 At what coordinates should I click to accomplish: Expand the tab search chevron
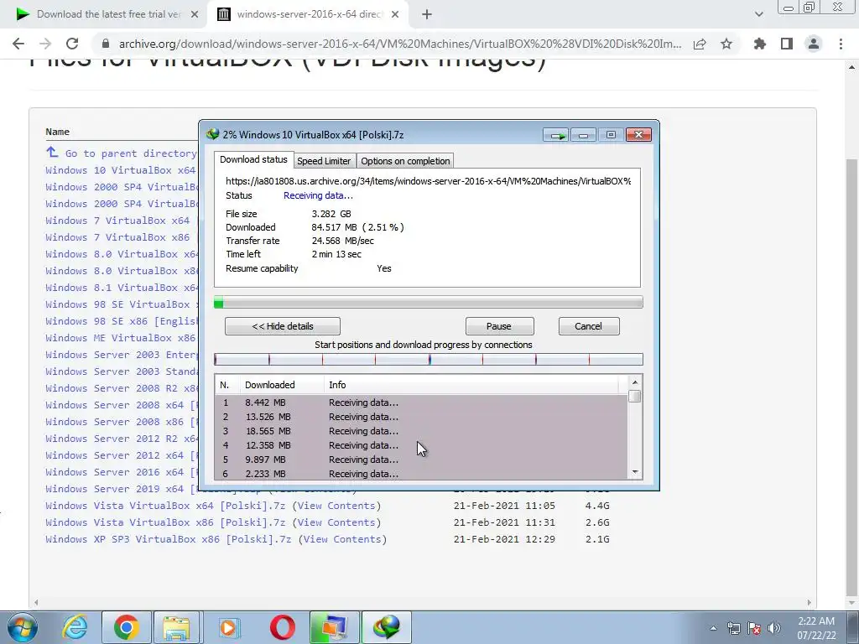click(x=758, y=14)
